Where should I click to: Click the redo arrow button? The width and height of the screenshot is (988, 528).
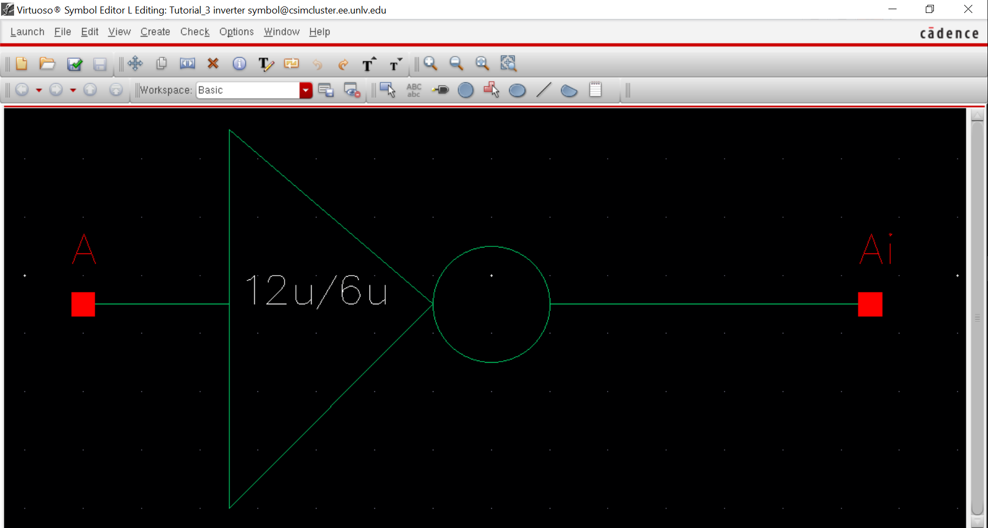point(343,64)
